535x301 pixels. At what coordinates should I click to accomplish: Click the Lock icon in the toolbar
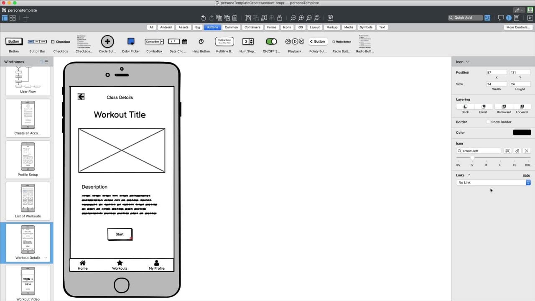click(280, 18)
